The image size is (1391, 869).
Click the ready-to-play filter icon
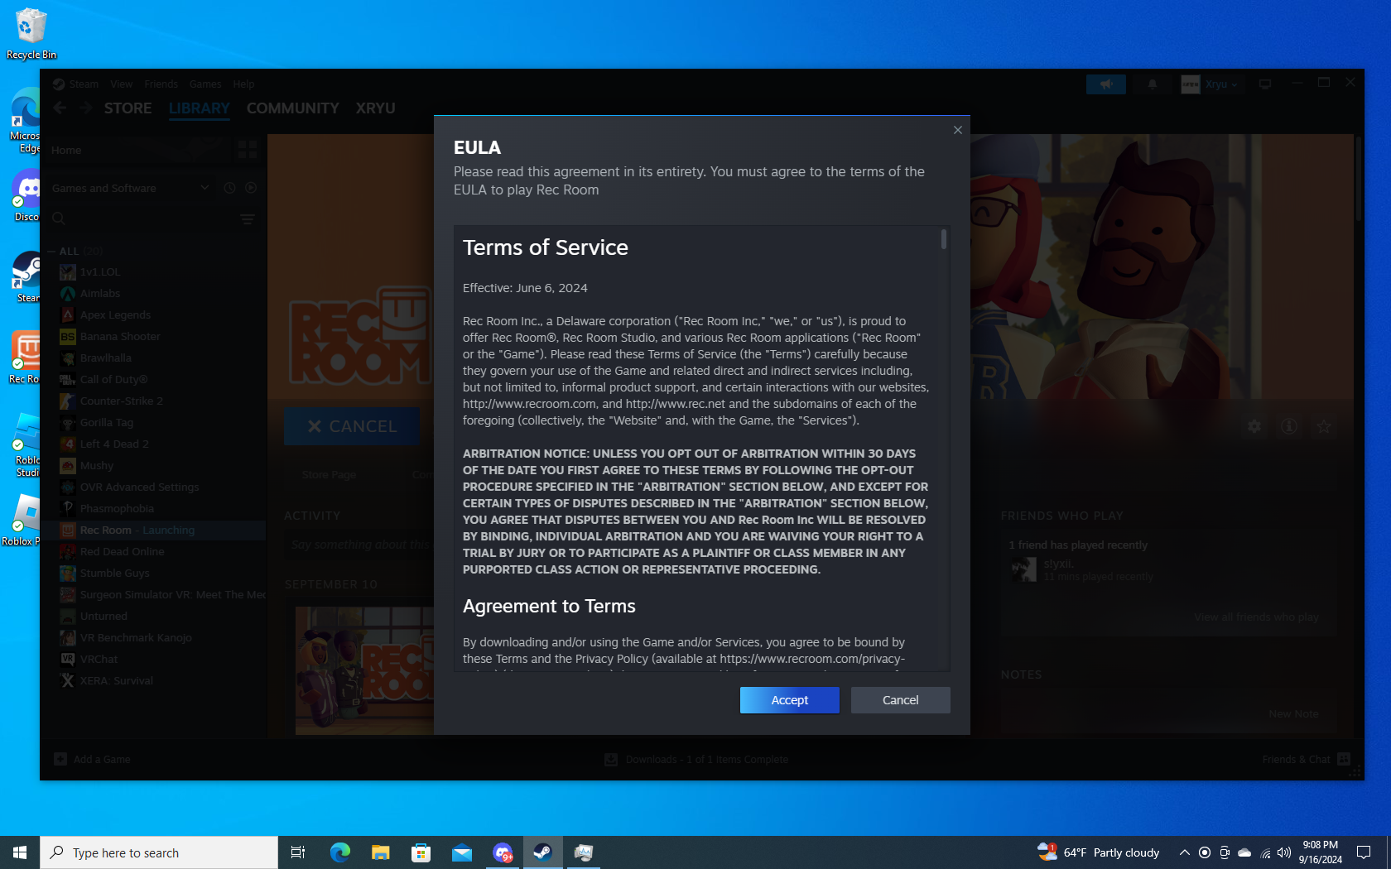[251, 188]
